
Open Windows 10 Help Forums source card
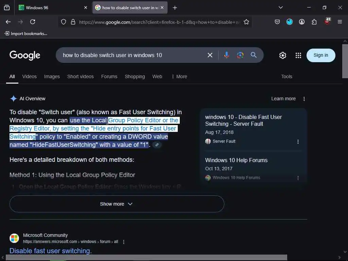[237, 160]
